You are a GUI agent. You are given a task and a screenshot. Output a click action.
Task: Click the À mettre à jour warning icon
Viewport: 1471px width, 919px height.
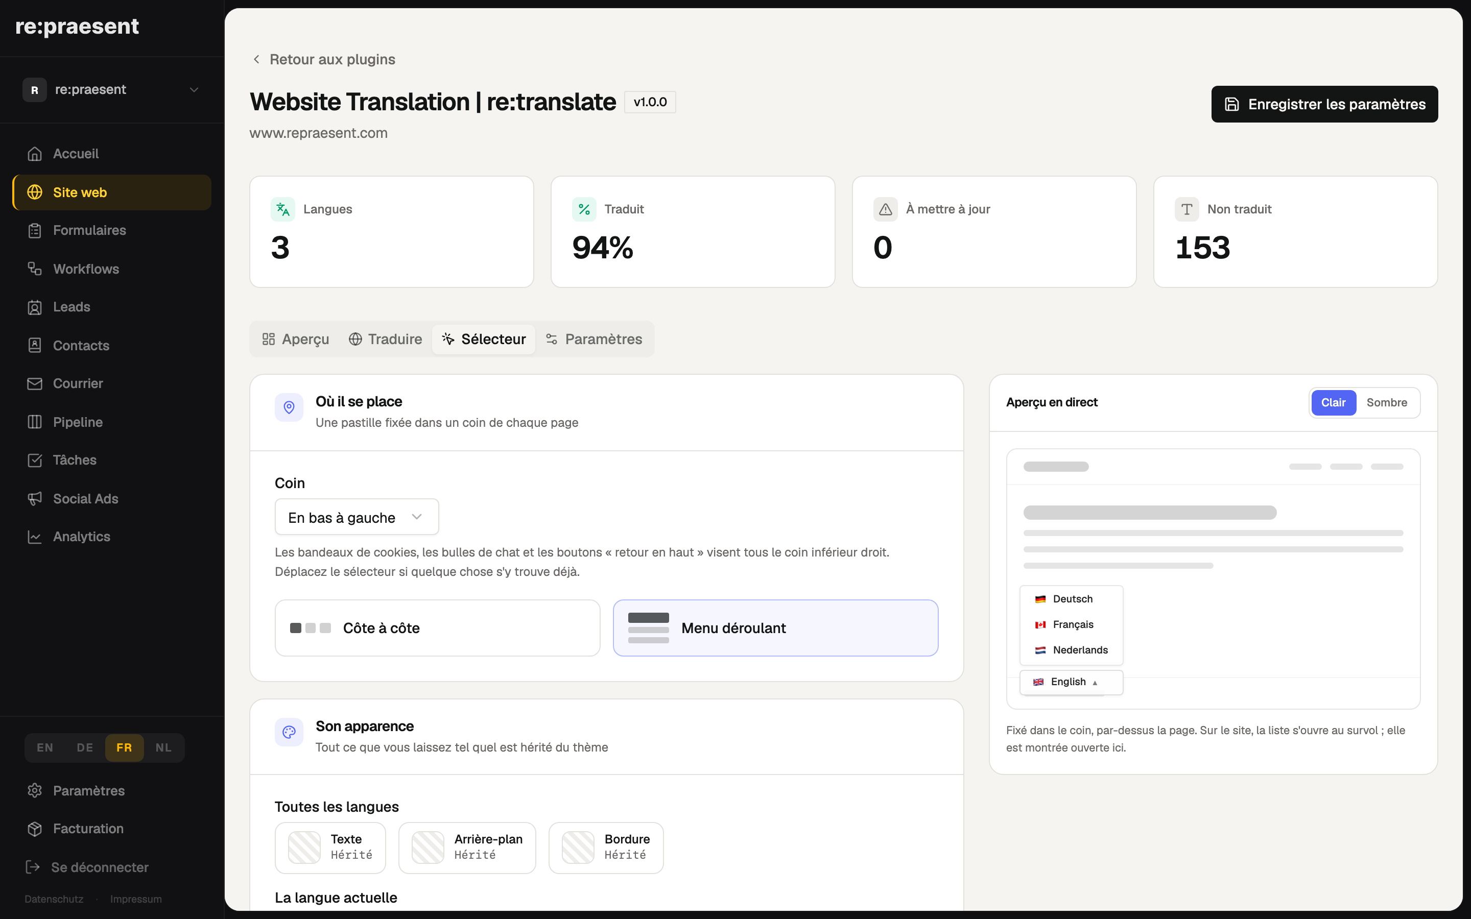click(886, 209)
